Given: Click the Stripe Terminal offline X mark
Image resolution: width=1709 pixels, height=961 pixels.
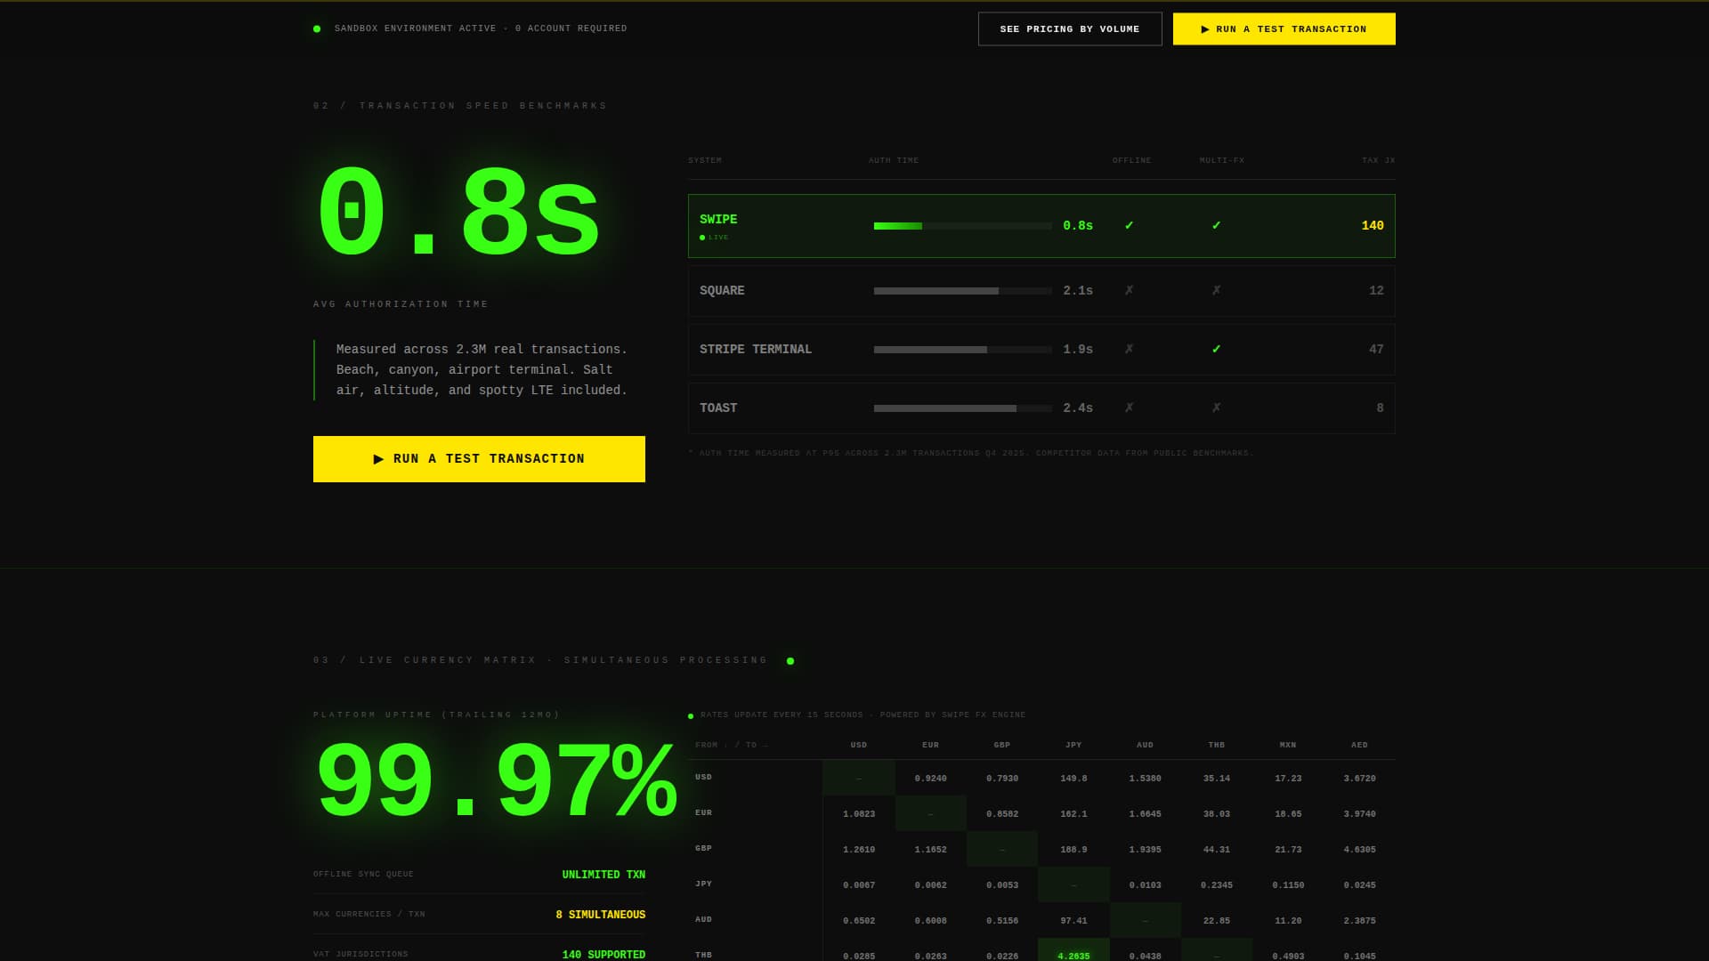Looking at the screenshot, I should click(1129, 350).
